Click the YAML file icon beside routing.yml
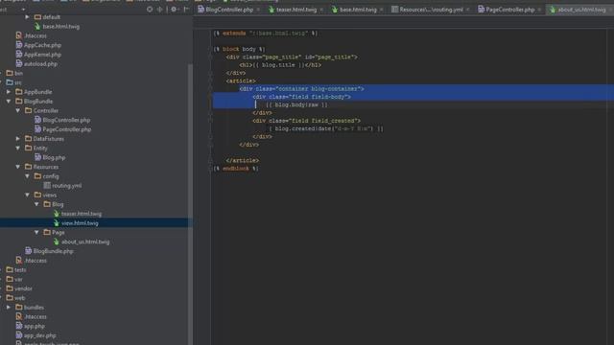614x345 pixels. coord(47,186)
